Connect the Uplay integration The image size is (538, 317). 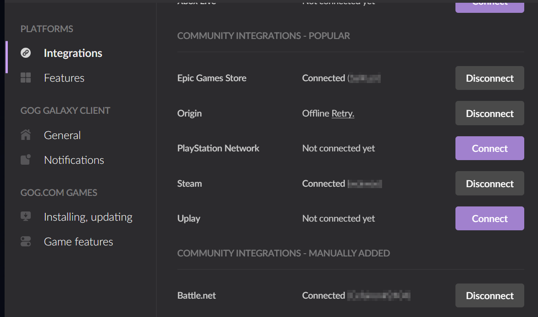coord(489,218)
